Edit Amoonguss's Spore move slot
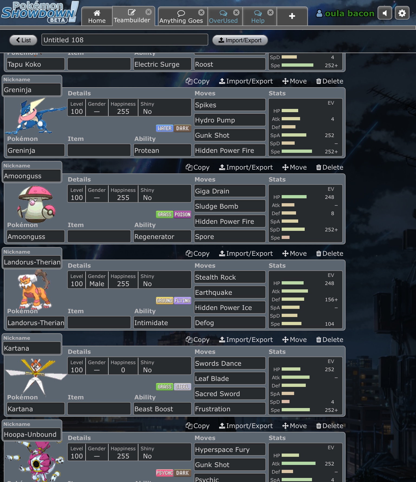Viewport: 416px width, 482px height. tap(230, 237)
